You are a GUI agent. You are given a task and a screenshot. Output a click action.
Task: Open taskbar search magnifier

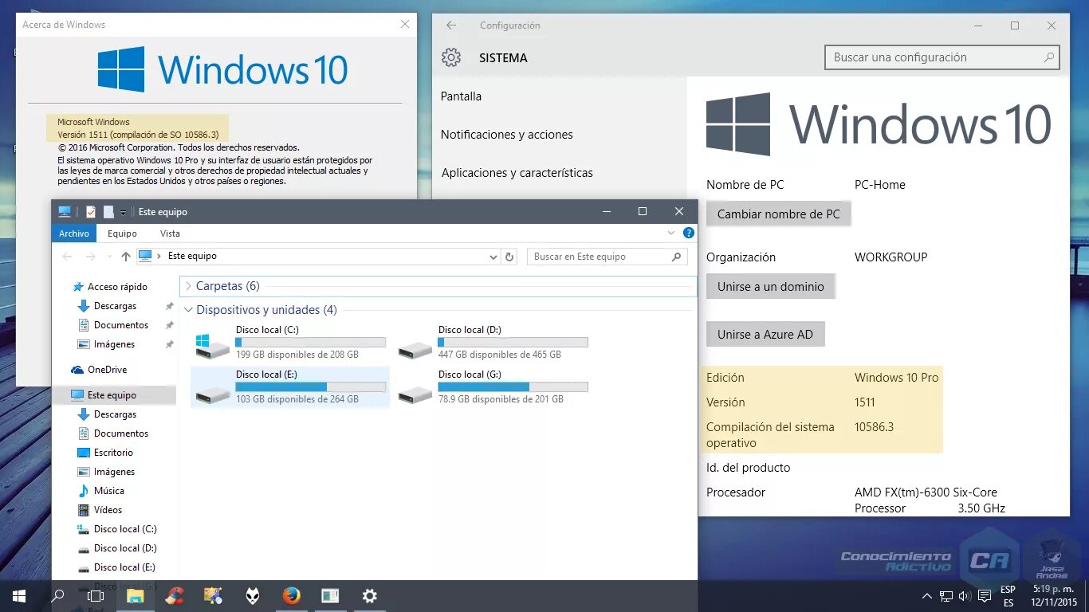coord(57,595)
